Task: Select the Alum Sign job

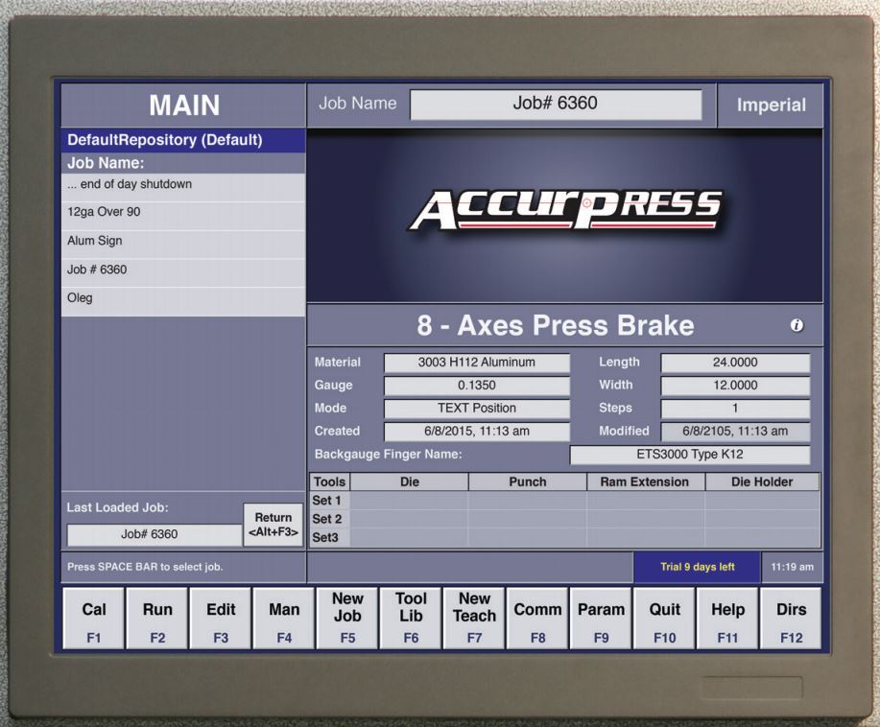Action: tap(182, 241)
